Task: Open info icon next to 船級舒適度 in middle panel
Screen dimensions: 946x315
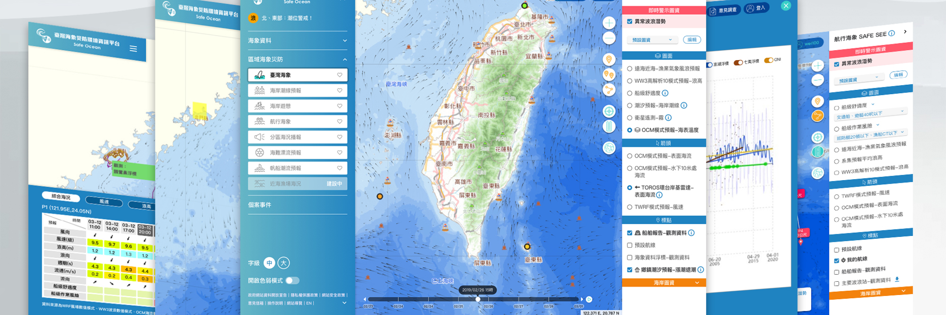Action: pos(665,93)
